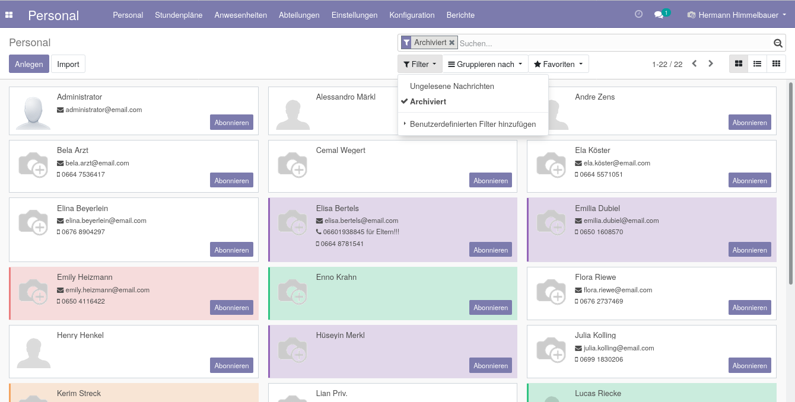Viewport: 795px width, 402px height.
Task: Click Hüseyin Merkl's camera photo placeholder
Action: pos(292,349)
